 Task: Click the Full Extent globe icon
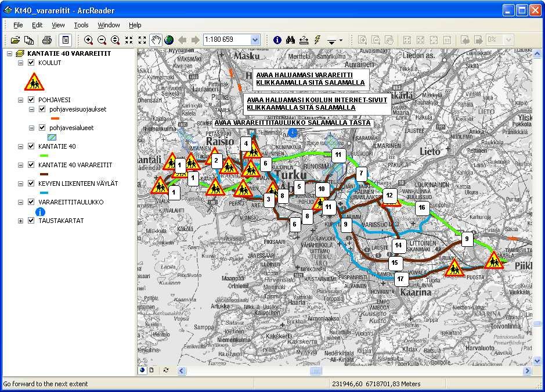pos(169,40)
